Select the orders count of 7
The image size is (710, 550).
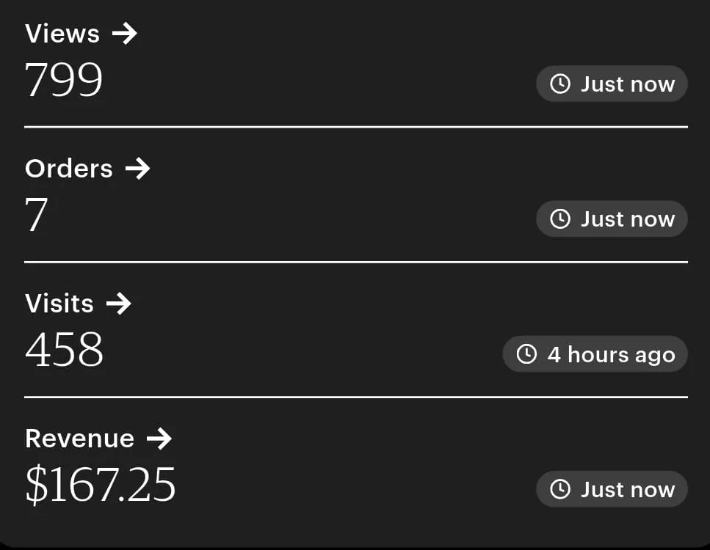(x=37, y=215)
